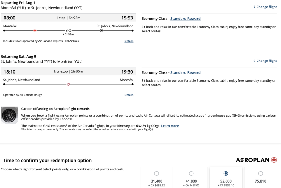The width and height of the screenshot is (281, 188).
Task: Open Standard Reward link for returning flight
Action: pos(185,72)
